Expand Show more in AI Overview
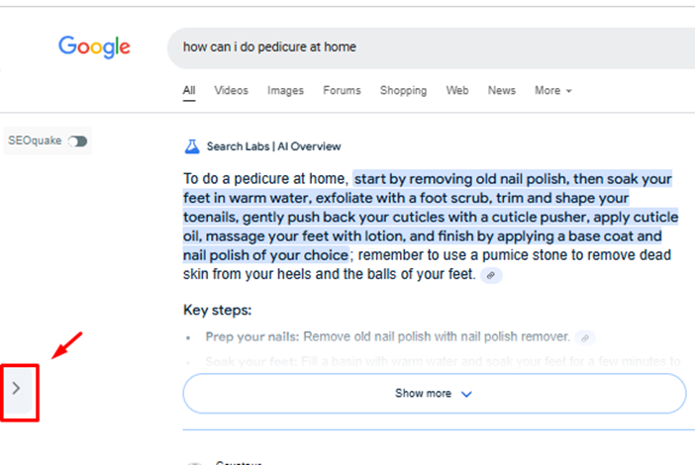The height and width of the screenshot is (465, 695). 435,393
